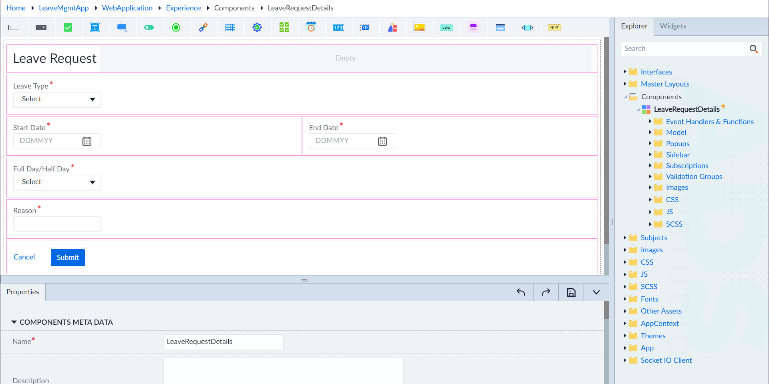Open the Start Date calendar picker
The width and height of the screenshot is (769, 384).
tap(87, 141)
